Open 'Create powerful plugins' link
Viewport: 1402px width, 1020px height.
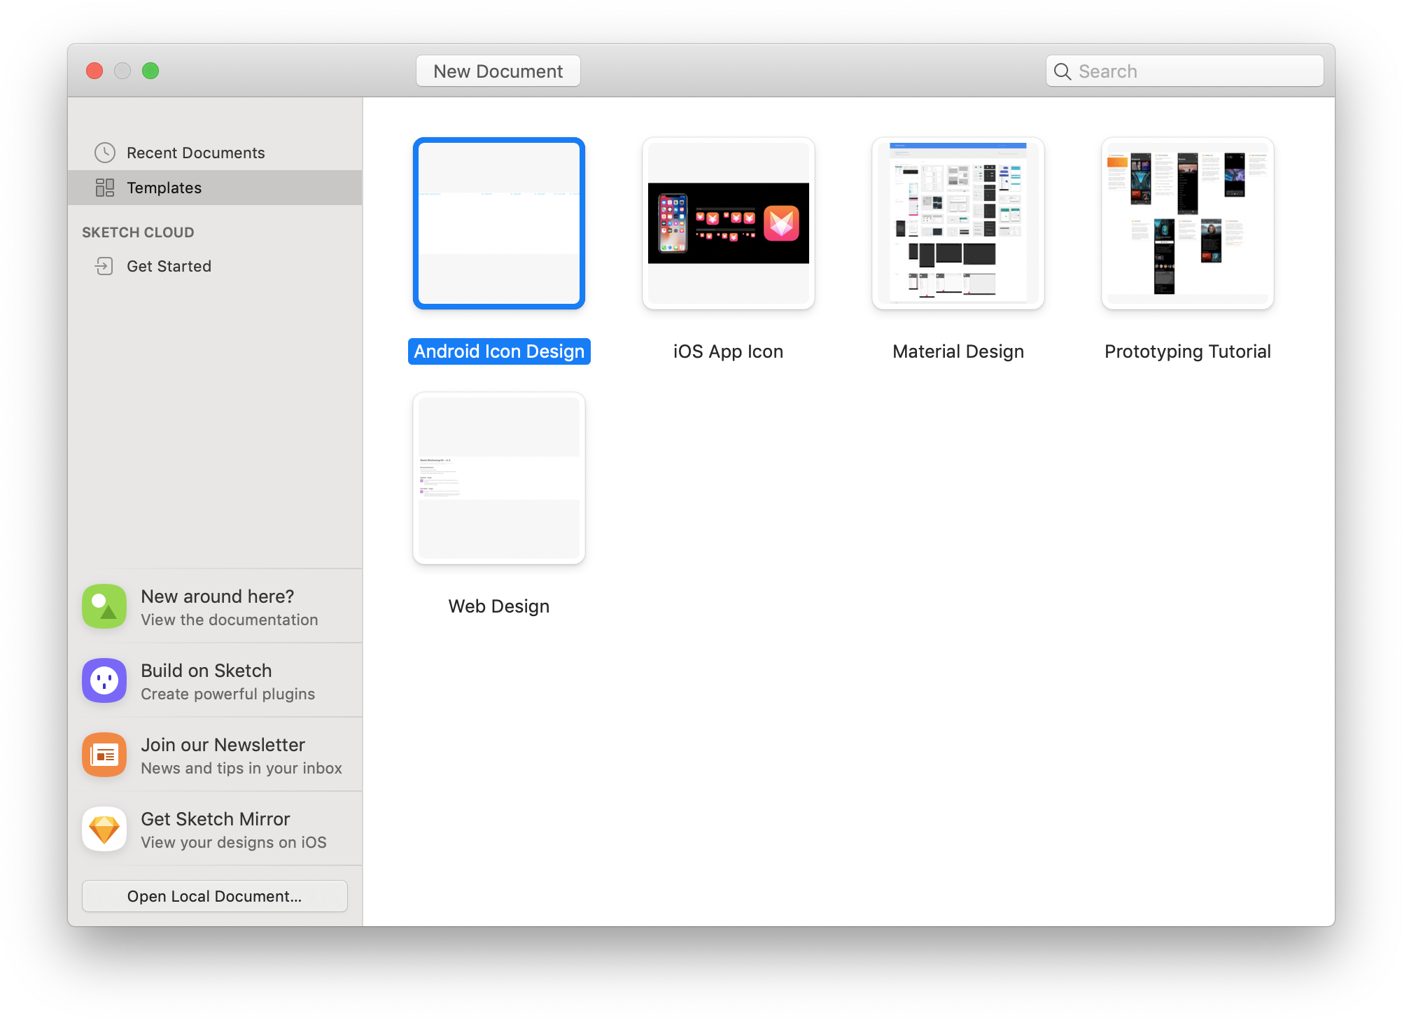tap(228, 694)
